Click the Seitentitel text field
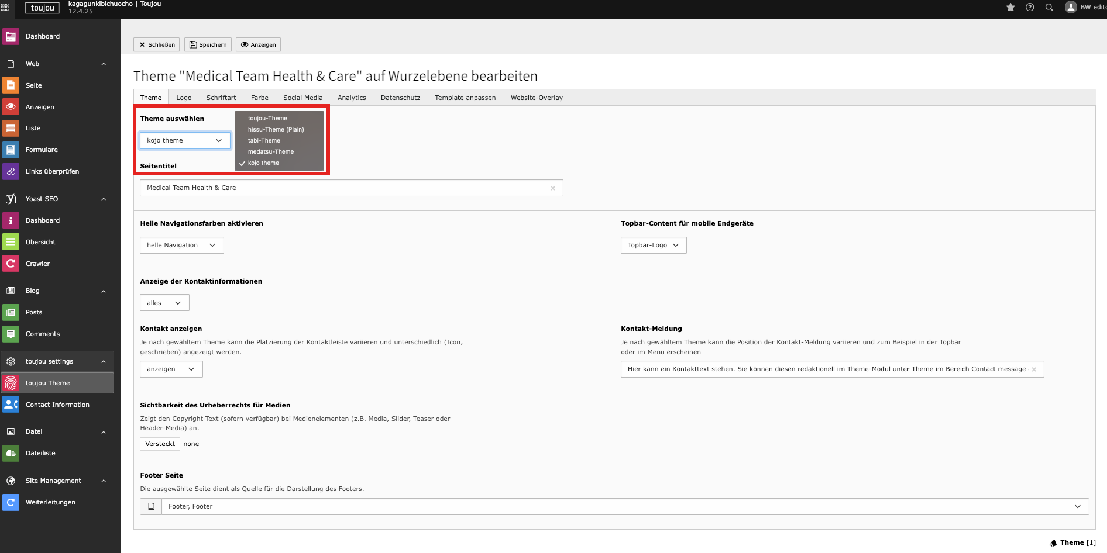 click(345, 188)
